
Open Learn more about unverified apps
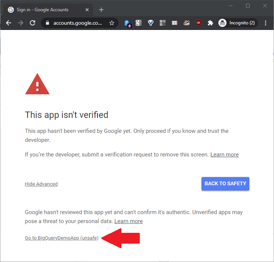pos(128,221)
